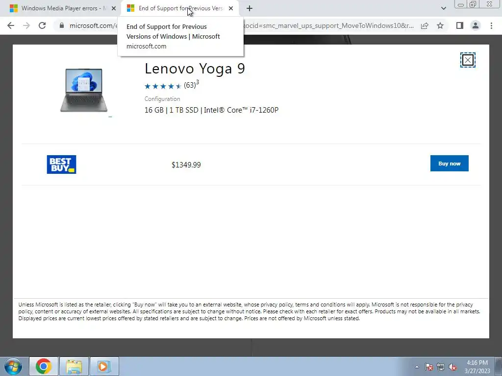502x376 pixels.
Task: Open Windows Media Player from the taskbar
Action: click(x=104, y=366)
